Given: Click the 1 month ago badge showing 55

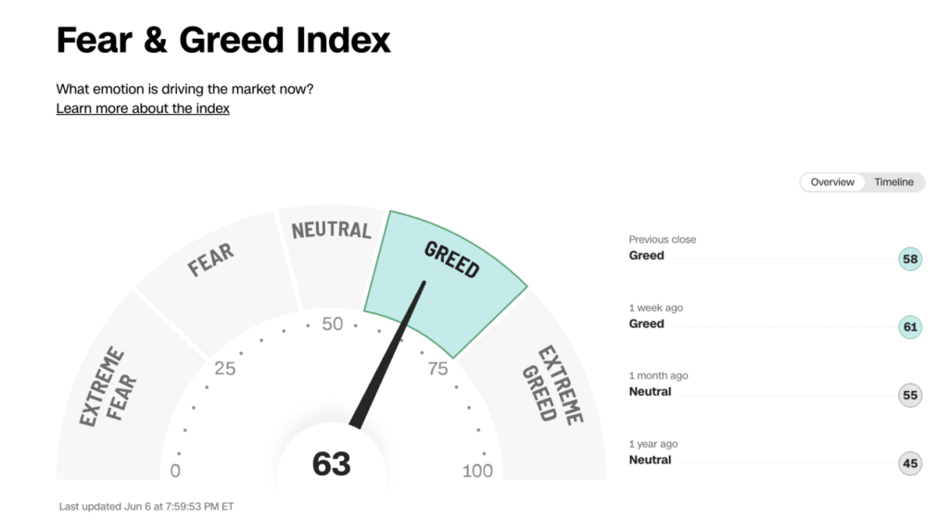Looking at the screenshot, I should pyautogui.click(x=910, y=396).
